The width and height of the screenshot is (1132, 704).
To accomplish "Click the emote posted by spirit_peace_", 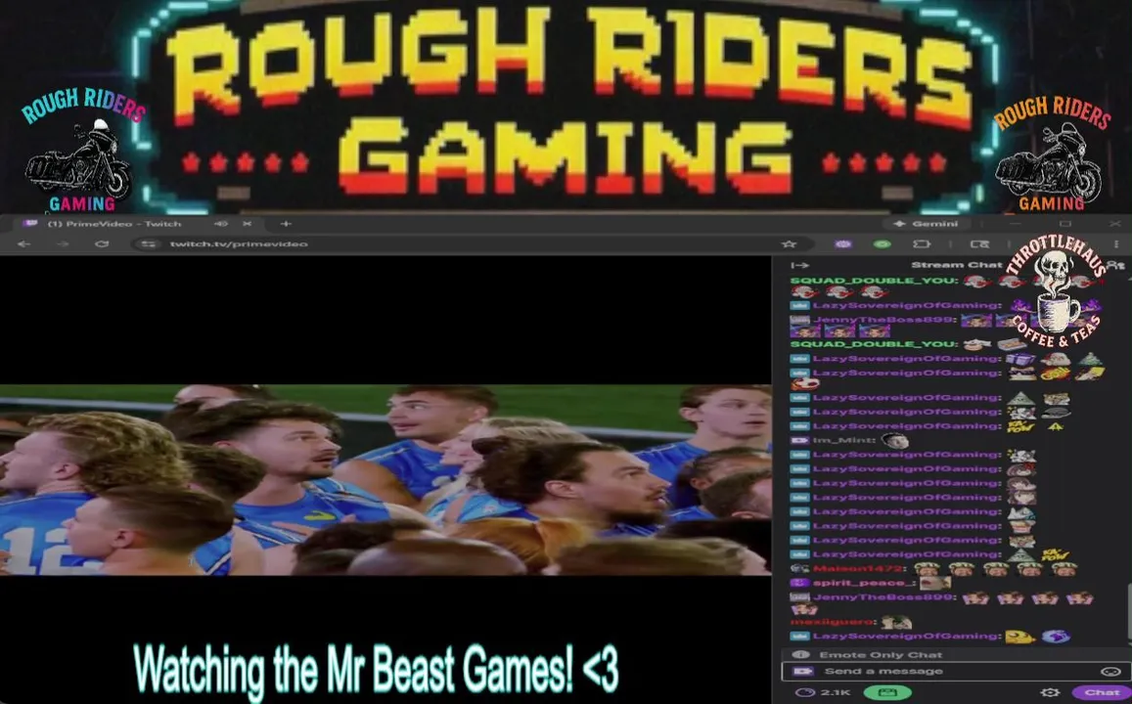I will 934,583.
